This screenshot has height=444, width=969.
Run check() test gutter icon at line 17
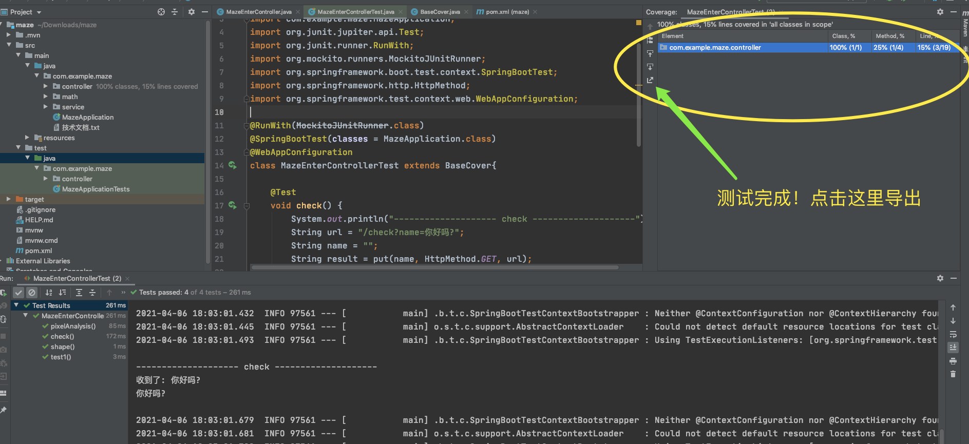pyautogui.click(x=233, y=205)
